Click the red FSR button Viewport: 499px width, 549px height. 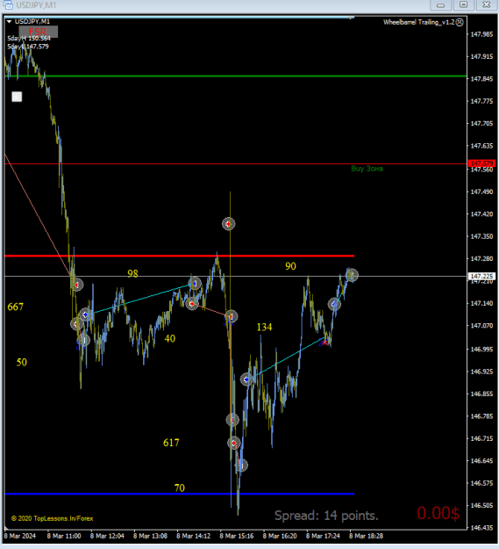click(38, 32)
